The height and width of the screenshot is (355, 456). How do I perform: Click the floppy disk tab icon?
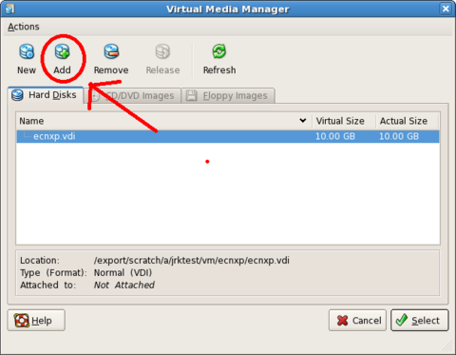pyautogui.click(x=192, y=95)
